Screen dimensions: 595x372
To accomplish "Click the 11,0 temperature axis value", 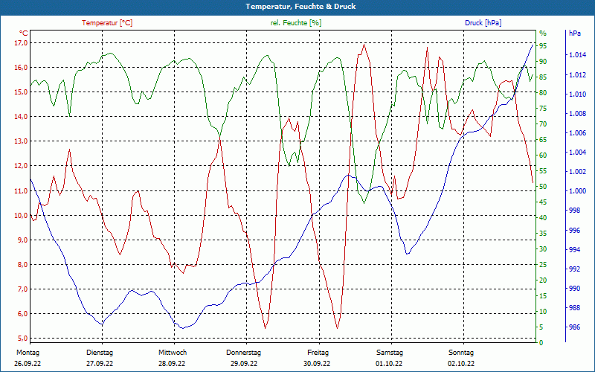I will click(x=21, y=191).
